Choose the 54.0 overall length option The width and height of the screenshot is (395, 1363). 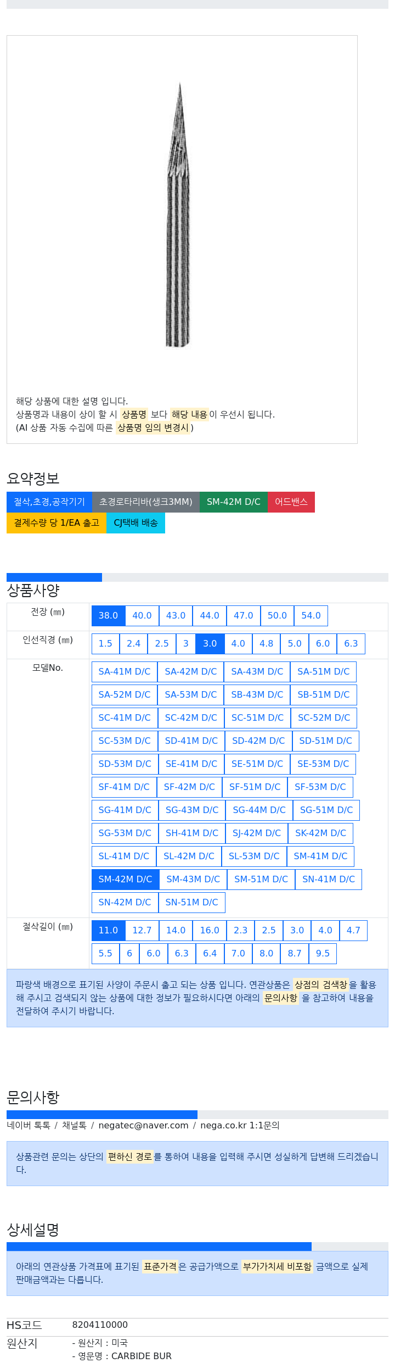pyautogui.click(x=311, y=616)
